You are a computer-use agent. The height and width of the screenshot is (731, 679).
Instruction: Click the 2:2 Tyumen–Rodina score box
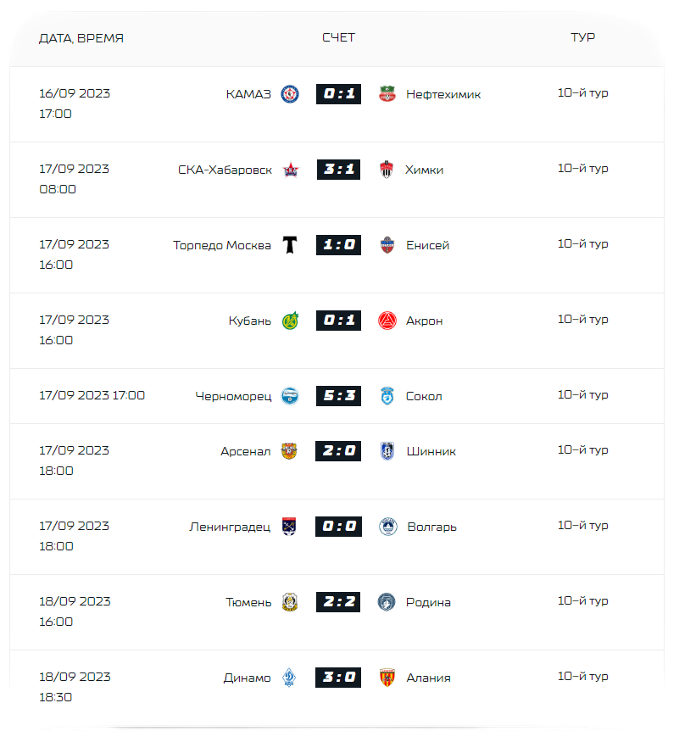(338, 602)
